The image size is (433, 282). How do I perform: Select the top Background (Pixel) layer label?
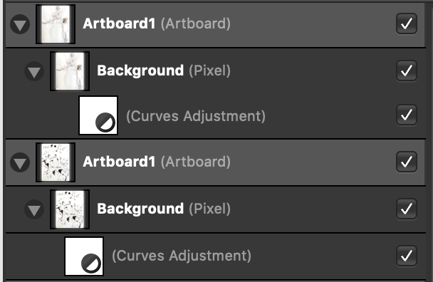(164, 70)
